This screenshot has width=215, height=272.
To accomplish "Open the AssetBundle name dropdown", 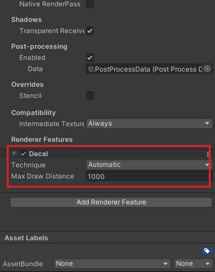I will (x=112, y=264).
